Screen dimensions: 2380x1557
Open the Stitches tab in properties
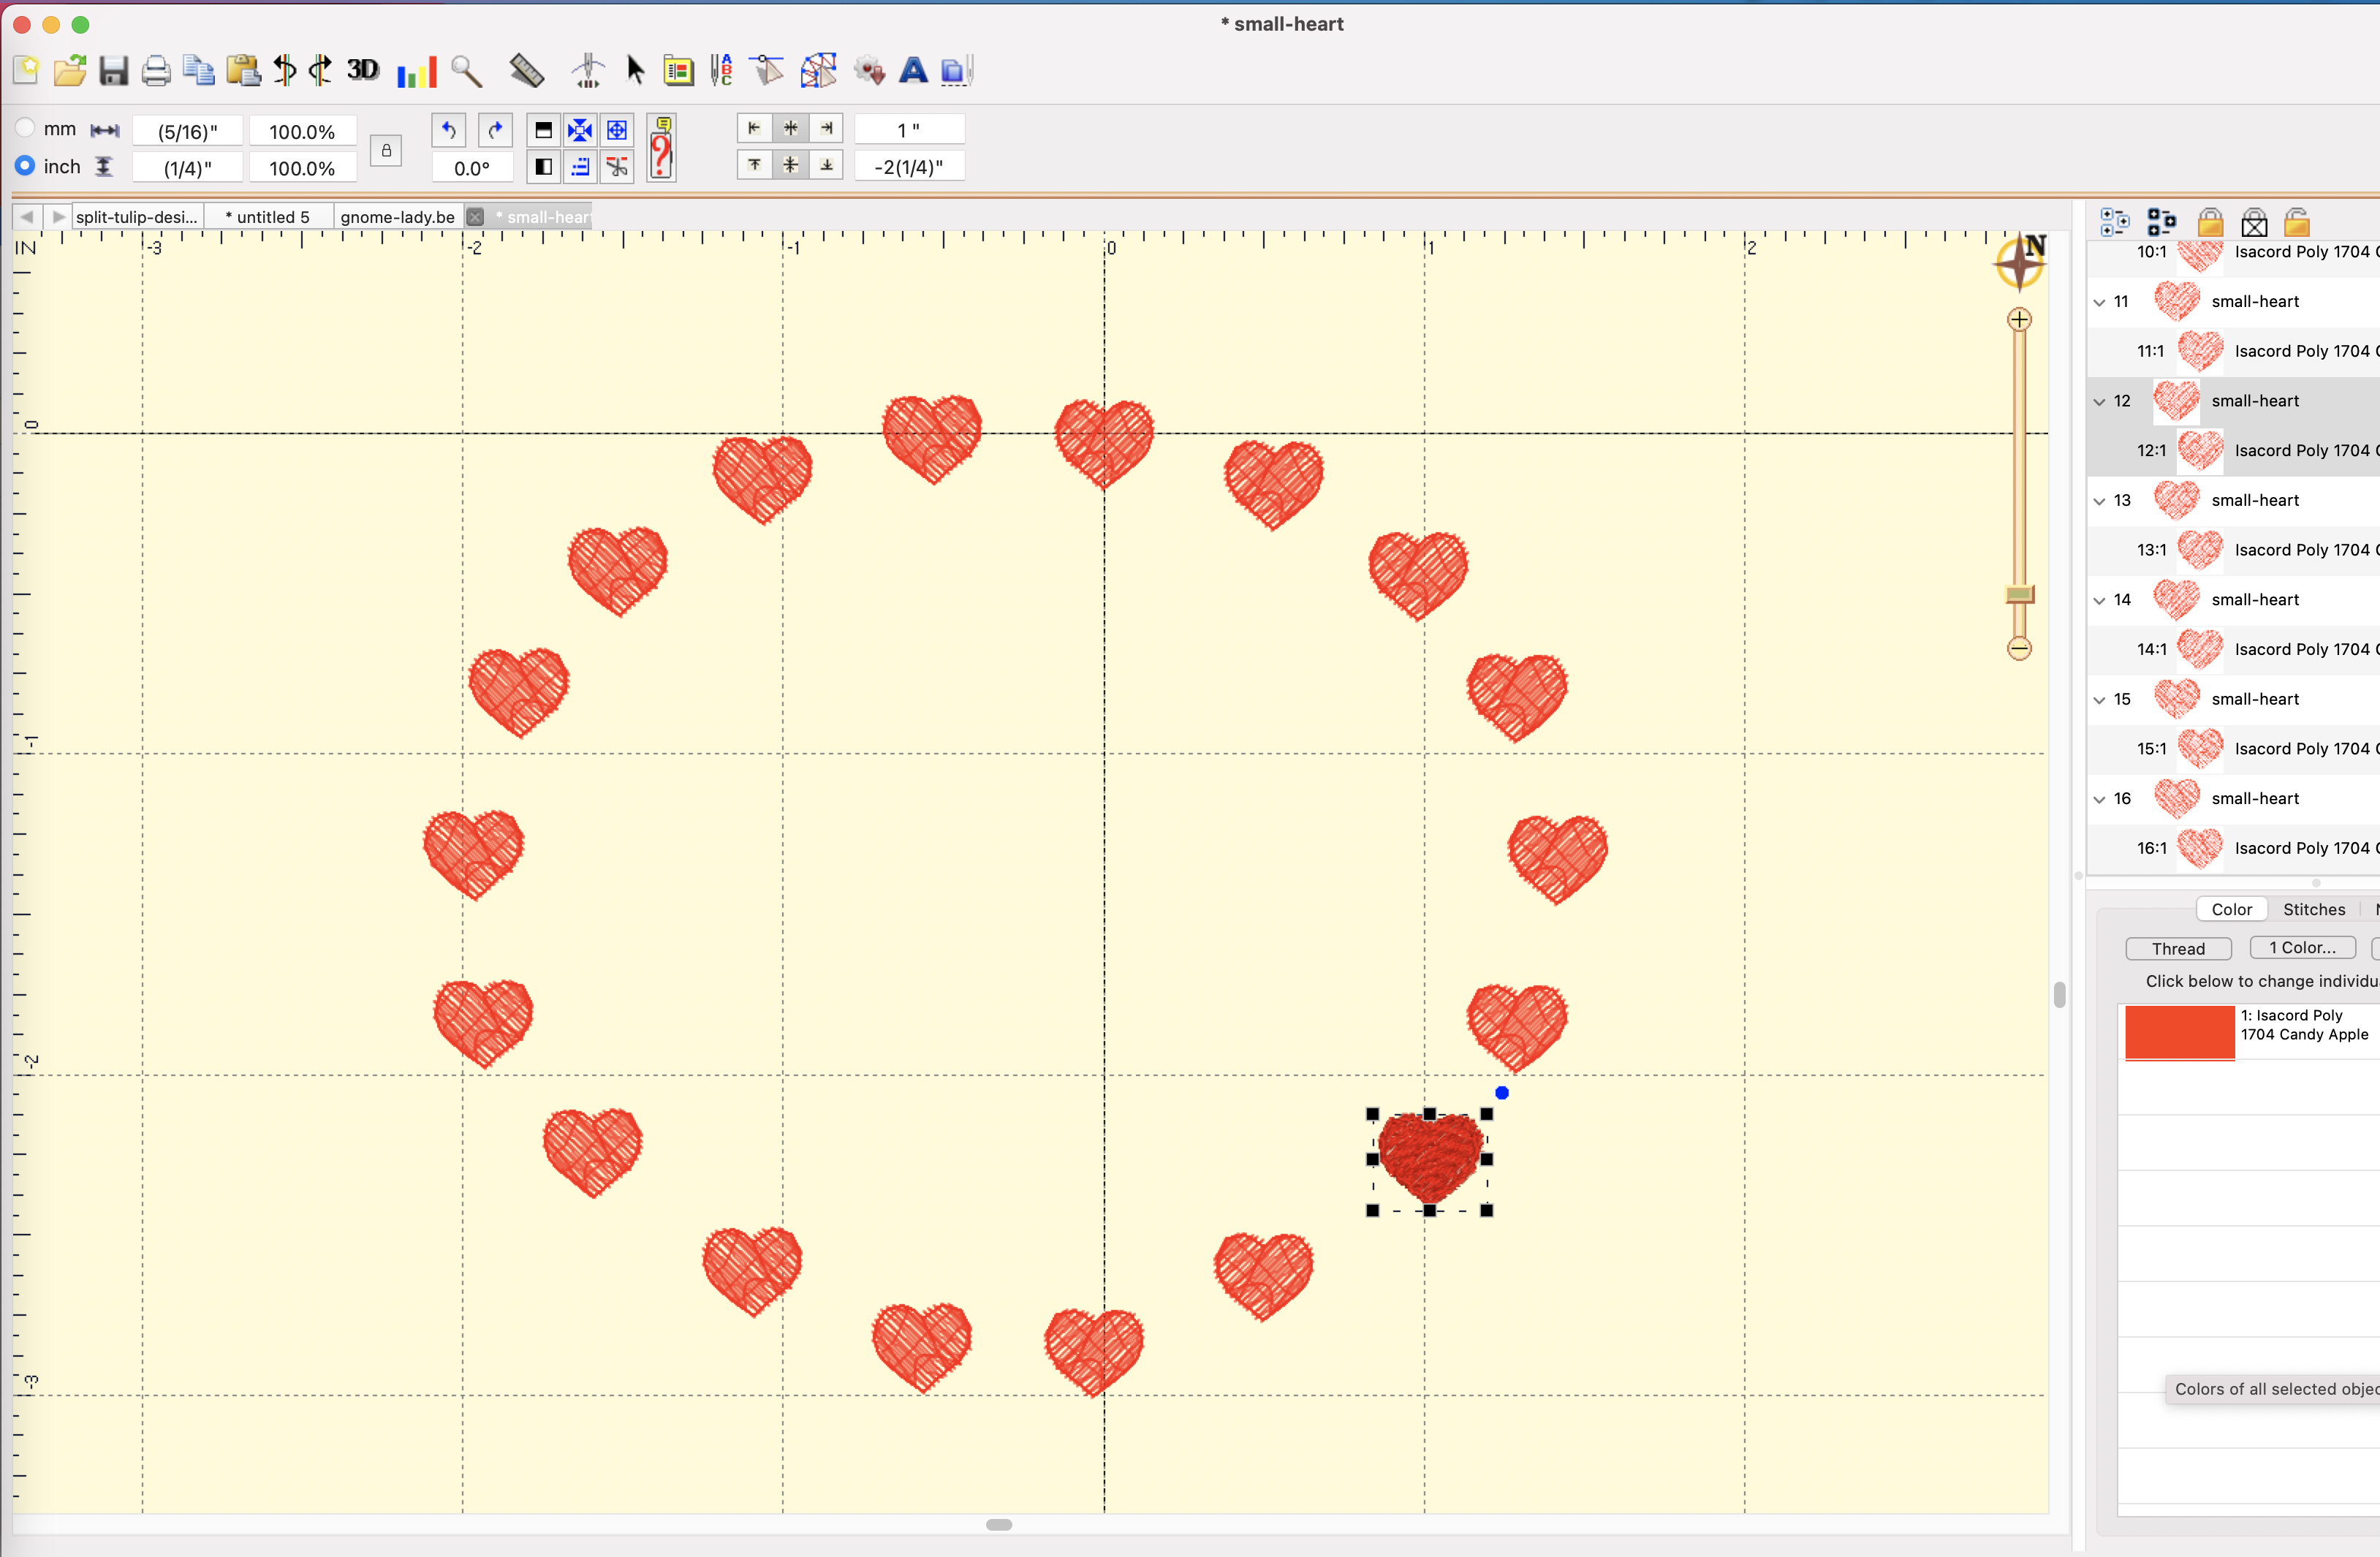pos(2314,909)
